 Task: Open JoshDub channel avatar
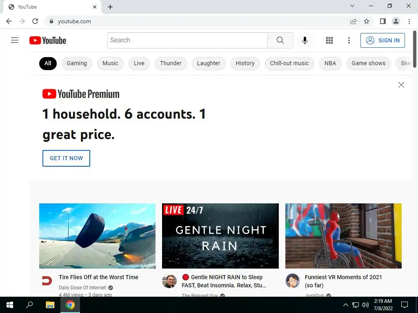pos(292,281)
